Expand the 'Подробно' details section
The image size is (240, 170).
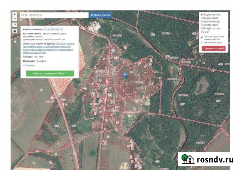[x=30, y=65]
